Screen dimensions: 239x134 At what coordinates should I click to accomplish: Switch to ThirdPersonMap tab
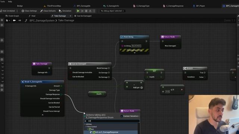52,6
